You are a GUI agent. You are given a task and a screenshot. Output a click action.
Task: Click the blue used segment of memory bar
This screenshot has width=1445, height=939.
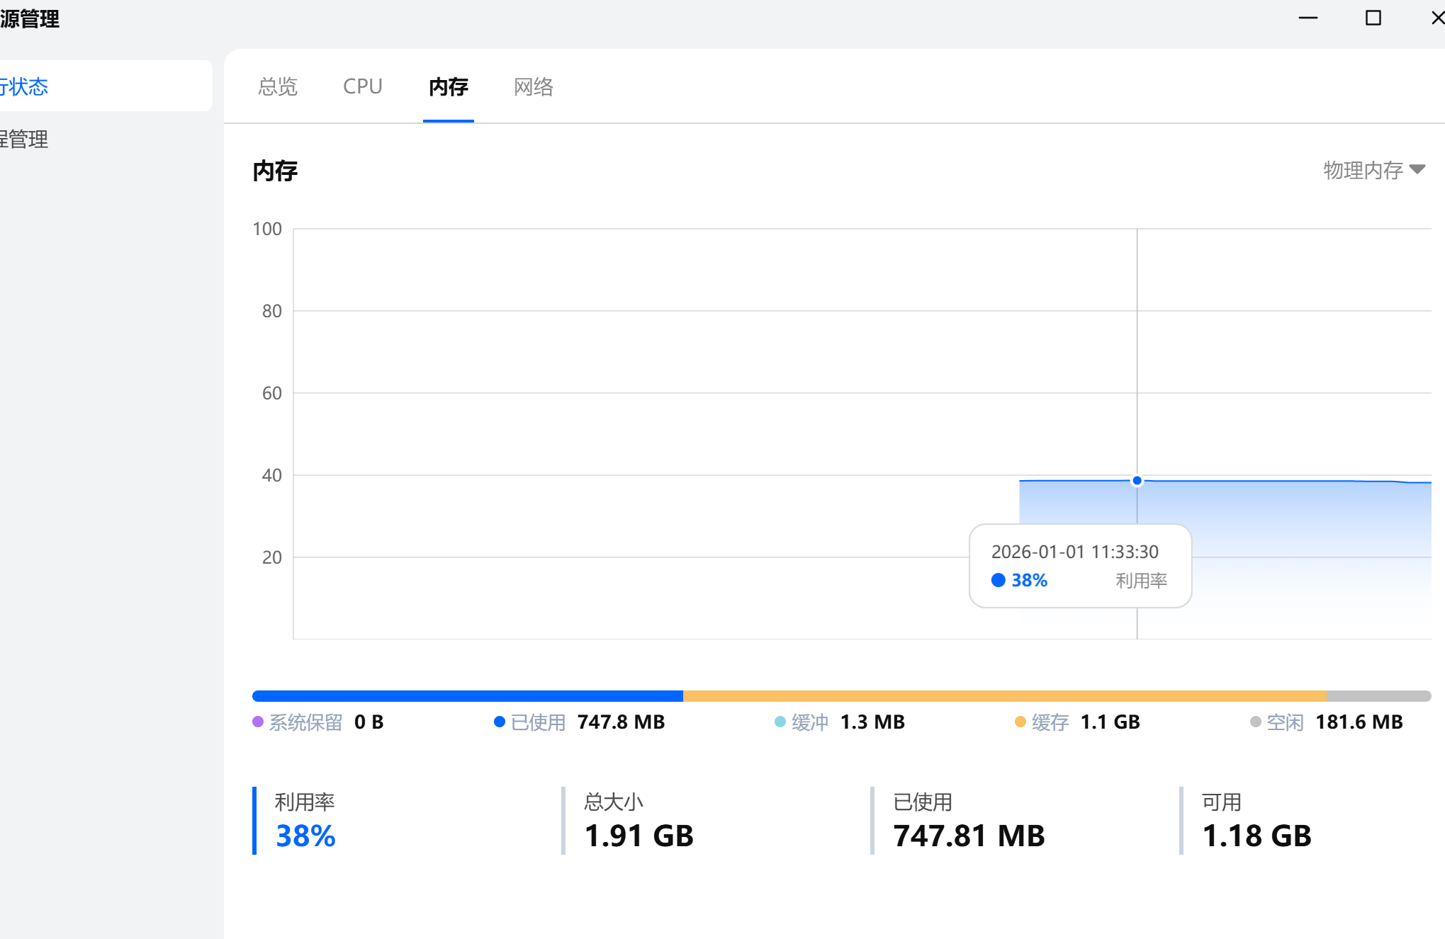pyautogui.click(x=468, y=696)
